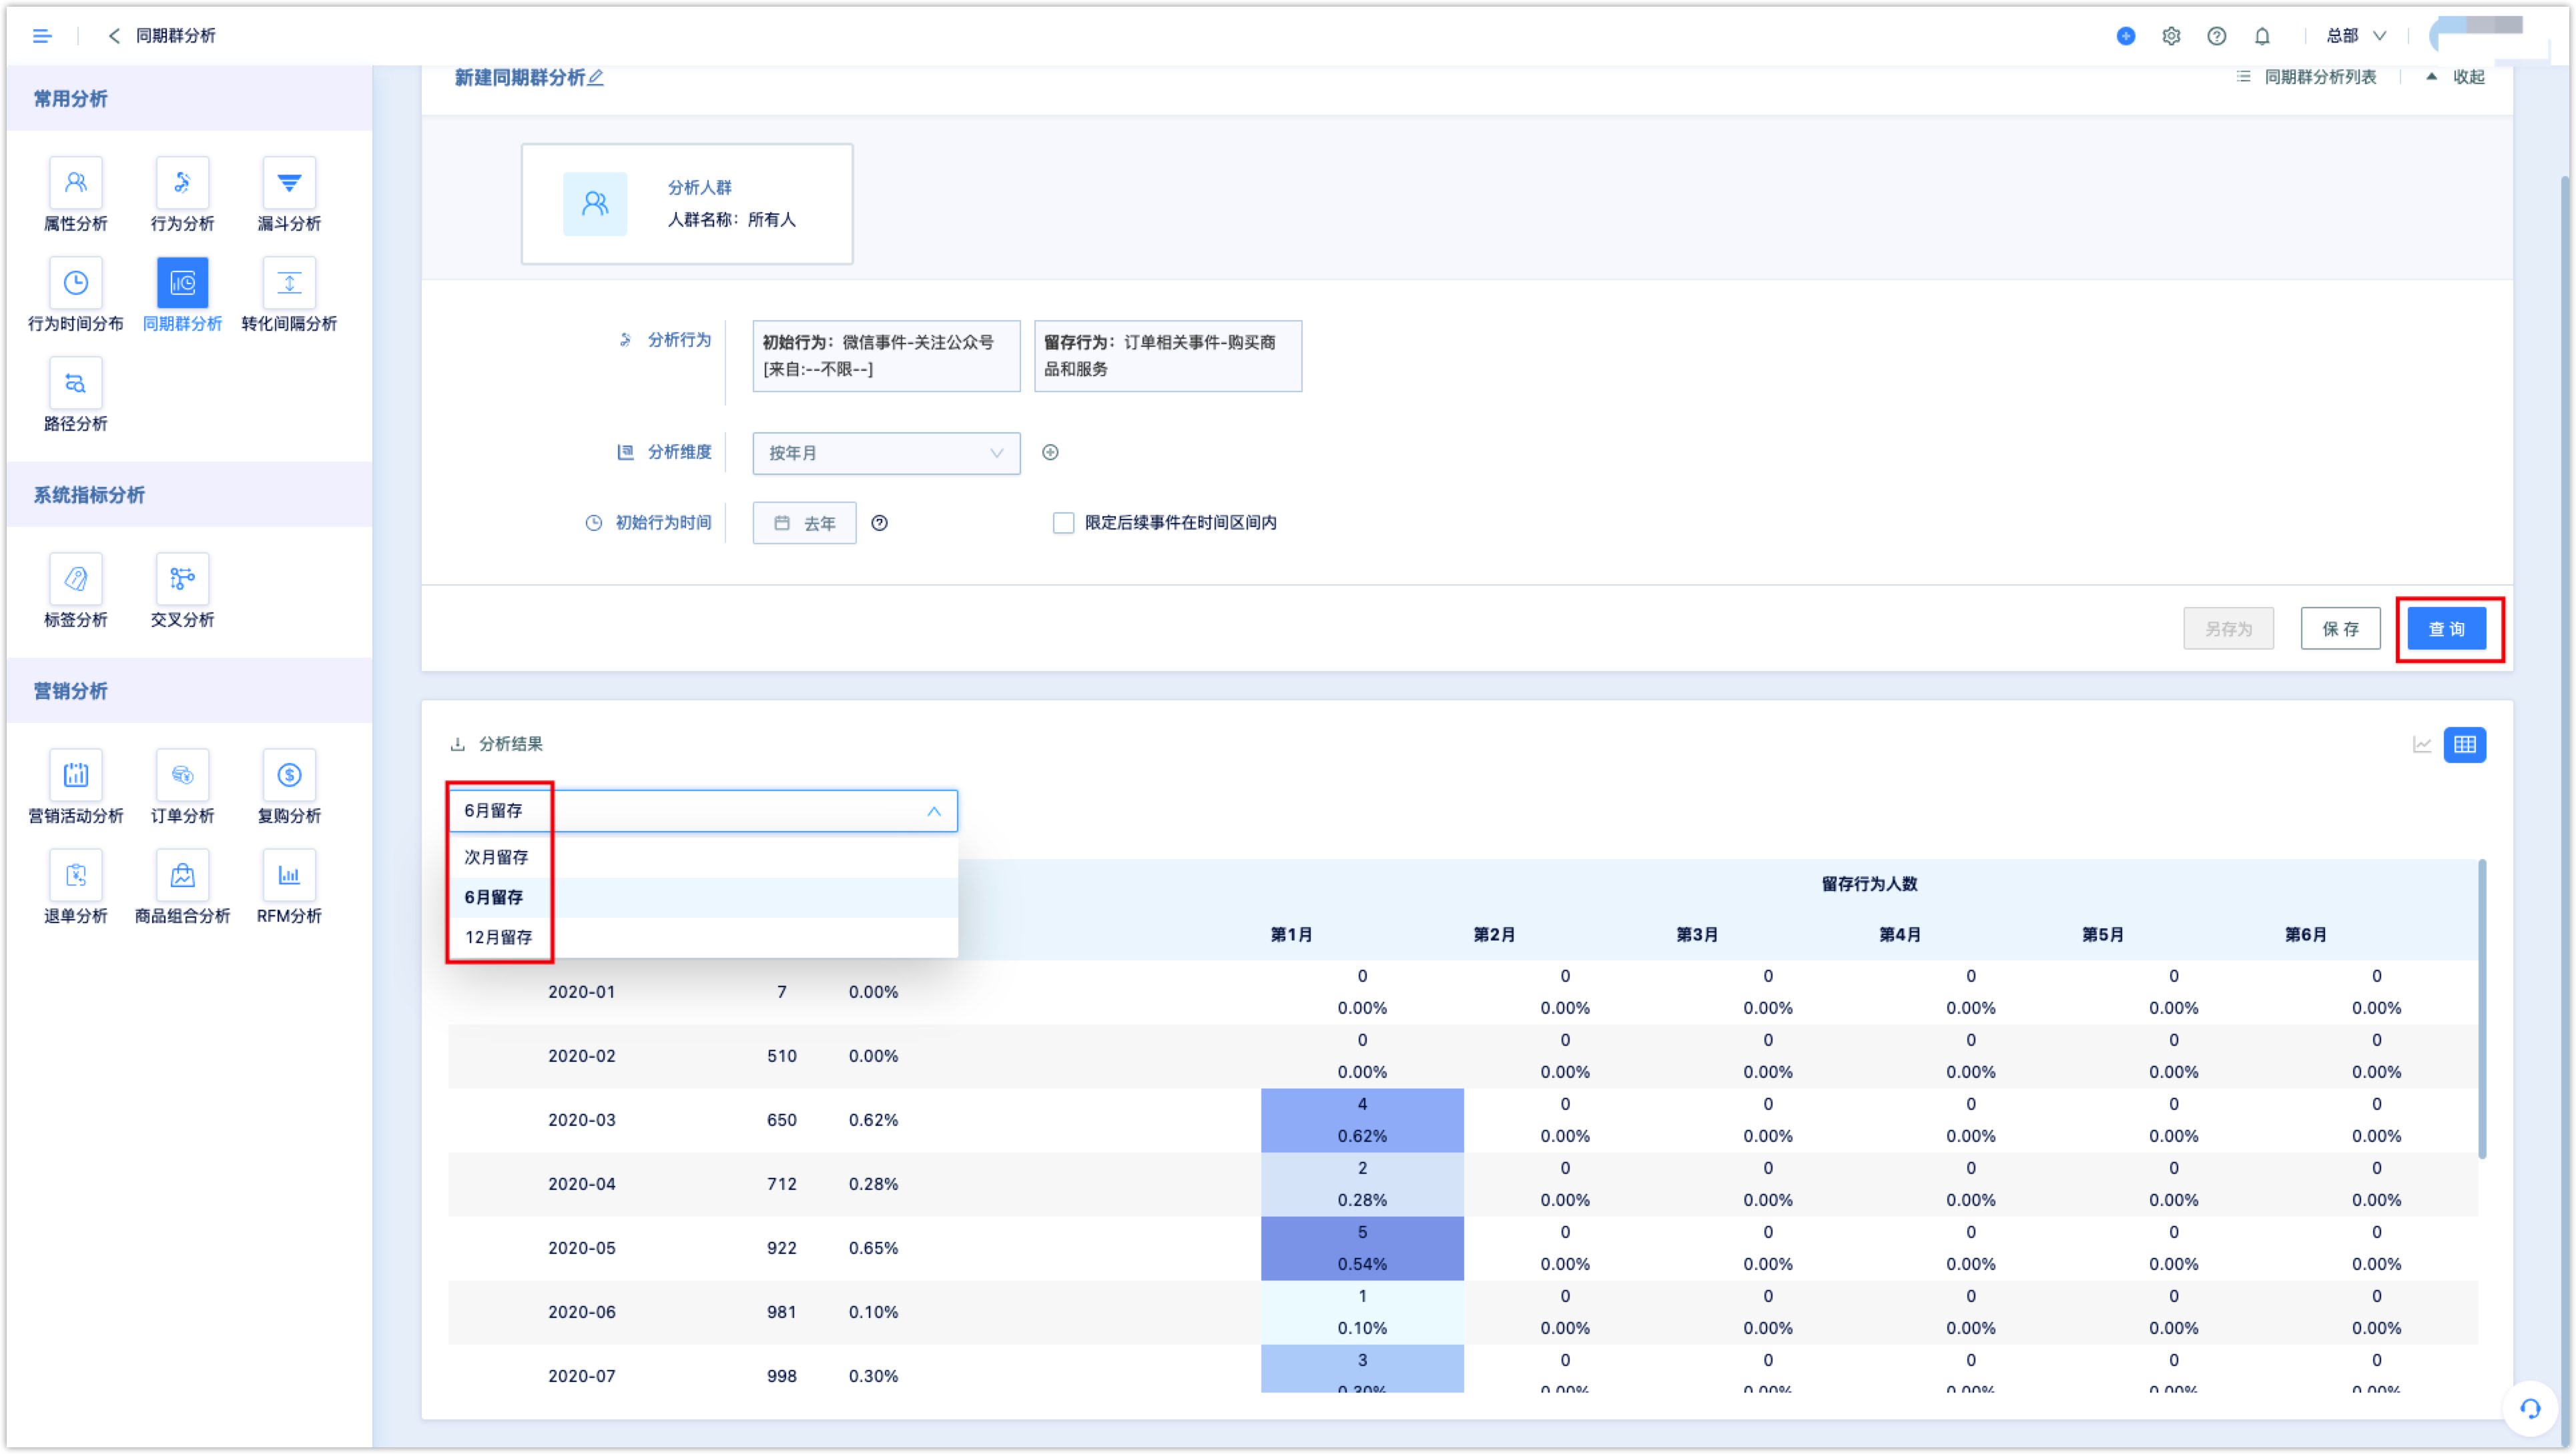Image resolution: width=2576 pixels, height=1454 pixels.
Task: Download 分析结果 with the export icon
Action: [457, 744]
